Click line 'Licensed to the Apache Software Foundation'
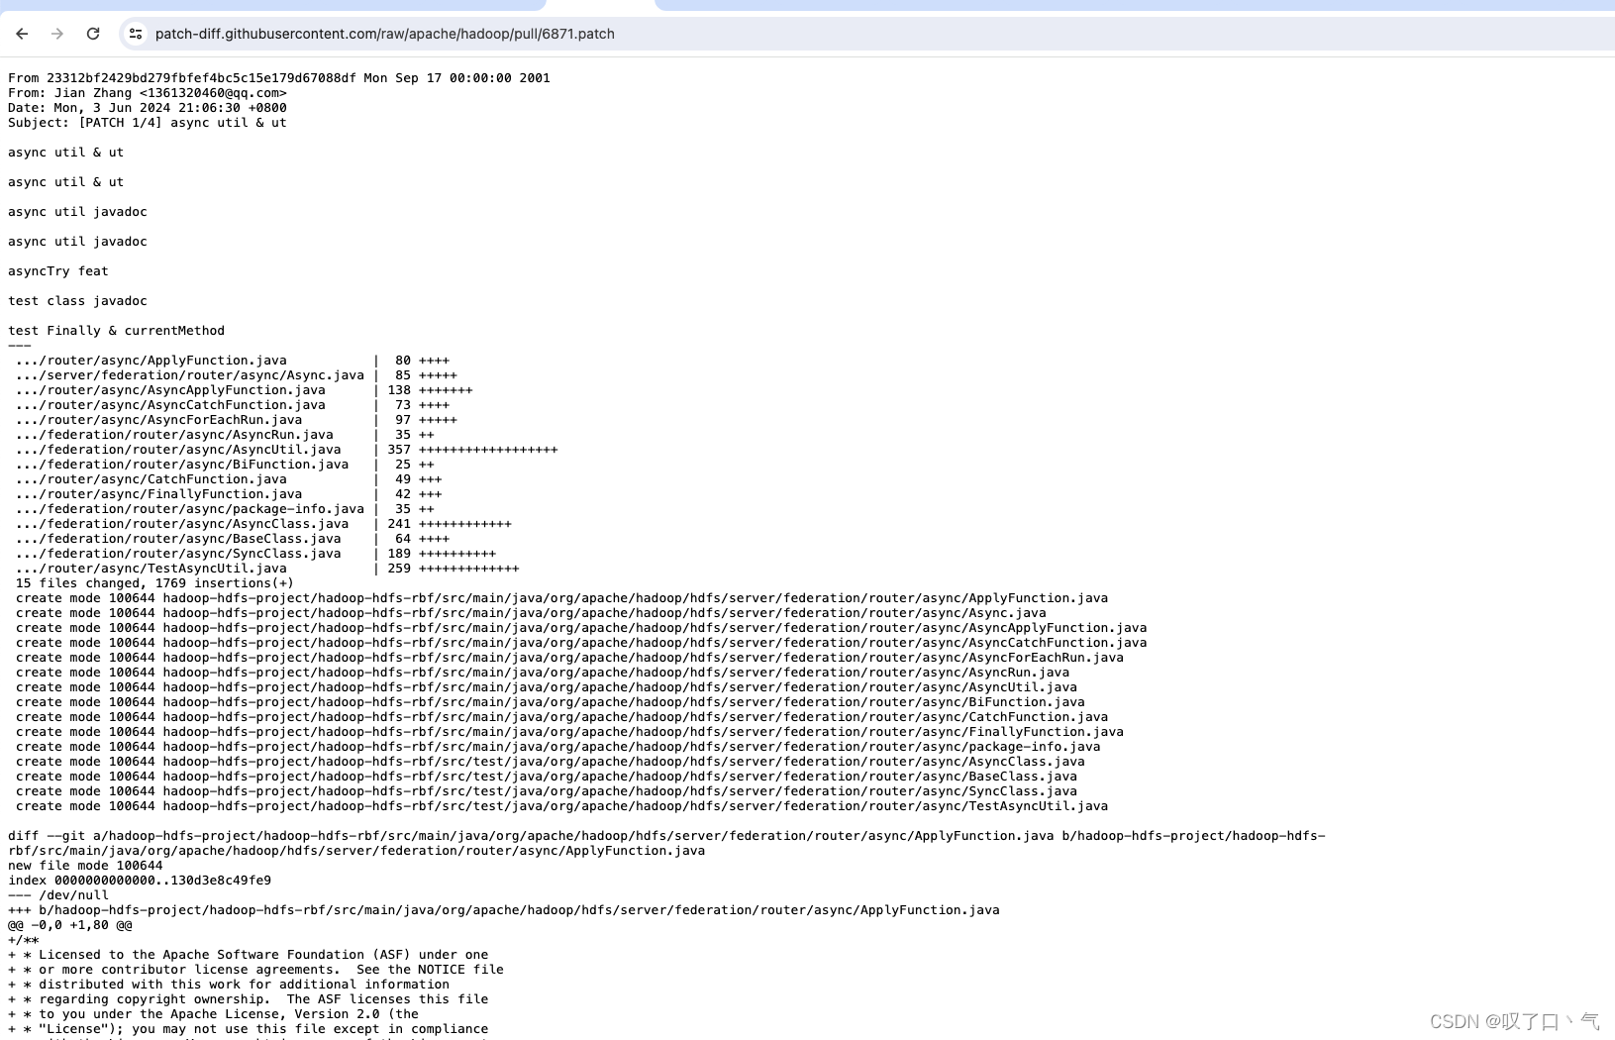1615x1040 pixels. click(x=249, y=955)
